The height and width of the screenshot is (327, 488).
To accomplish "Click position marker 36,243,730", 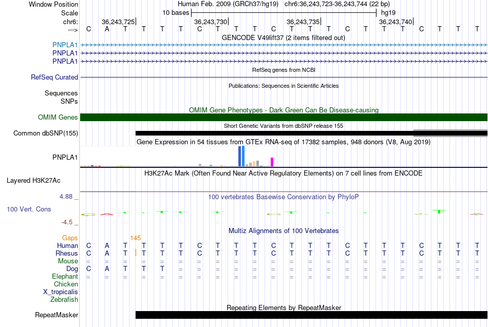I will [211, 22].
